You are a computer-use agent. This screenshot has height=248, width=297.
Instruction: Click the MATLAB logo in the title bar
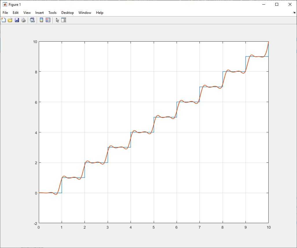(x=5, y=5)
